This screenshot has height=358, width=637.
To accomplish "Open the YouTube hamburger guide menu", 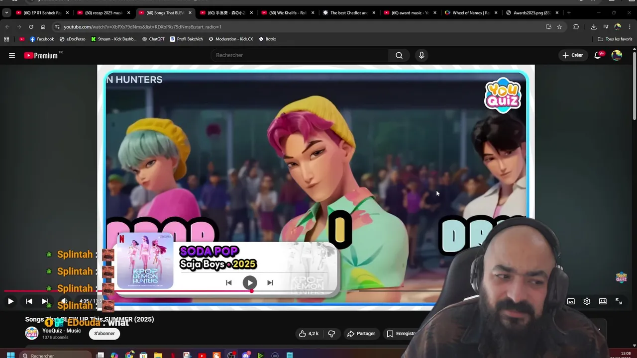I will pos(12,55).
